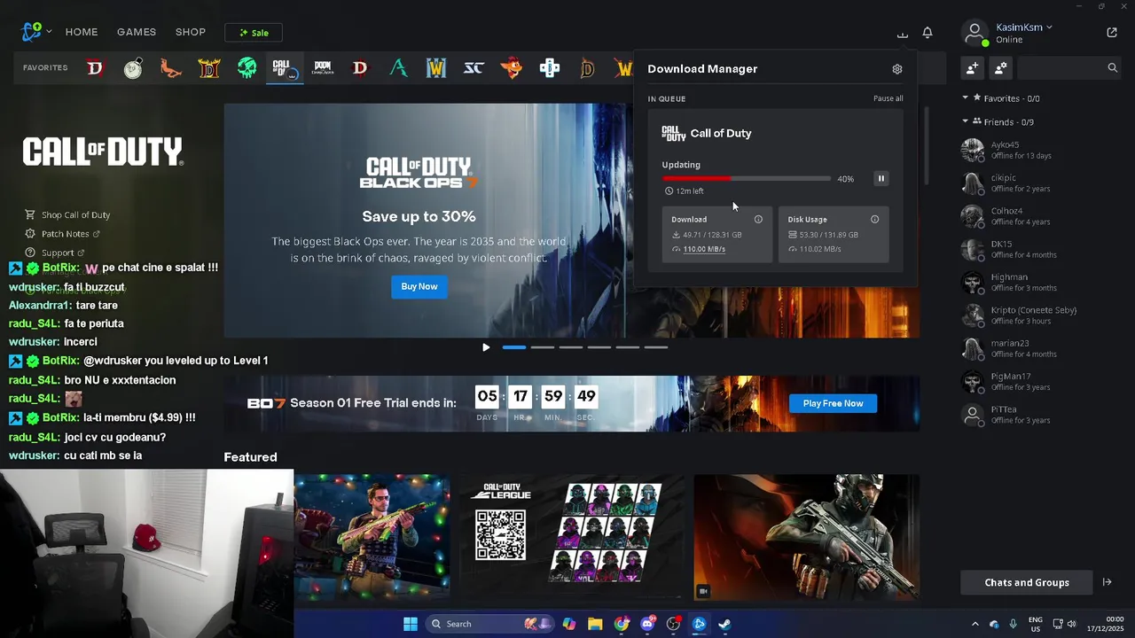
Task: Open the Call of Duty League thumbnail
Action: coord(571,537)
